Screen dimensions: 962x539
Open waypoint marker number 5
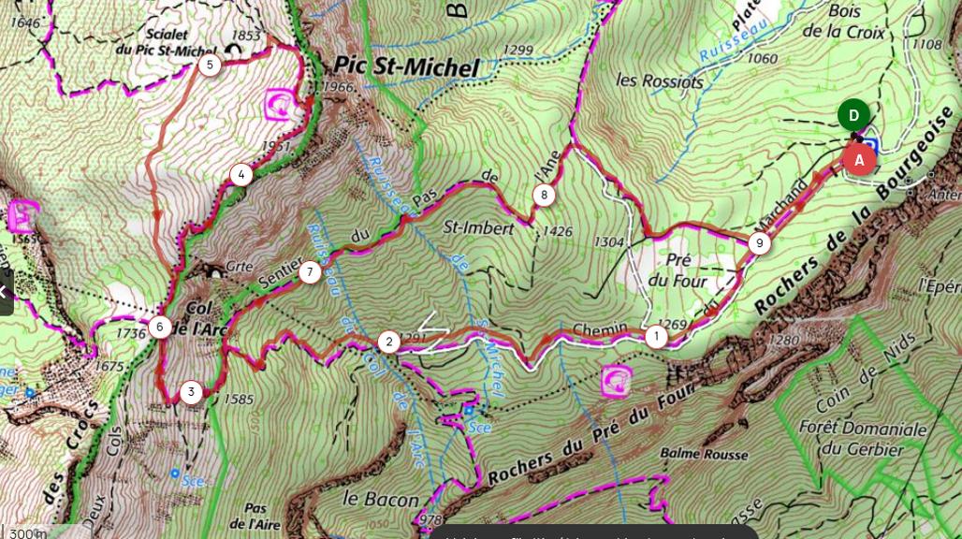(x=210, y=65)
